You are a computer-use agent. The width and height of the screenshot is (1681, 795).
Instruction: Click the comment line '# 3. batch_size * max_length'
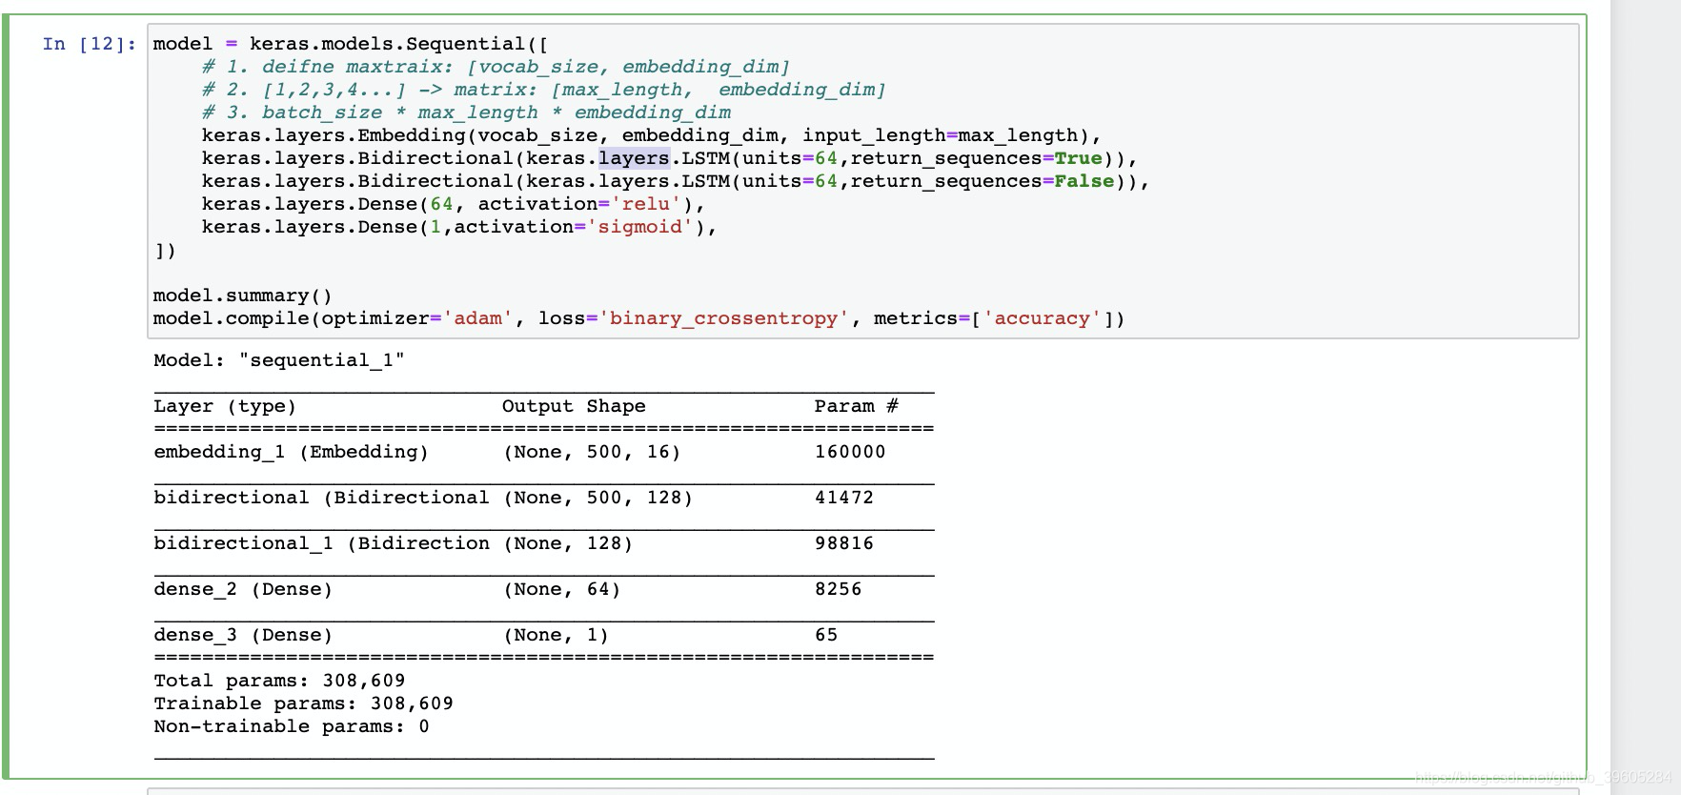[x=467, y=112]
